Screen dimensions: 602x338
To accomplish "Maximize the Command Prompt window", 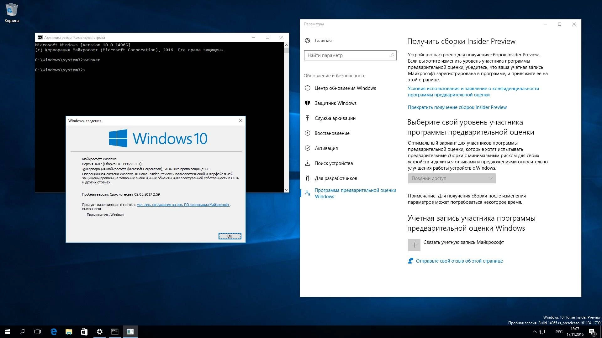I will 267,38.
